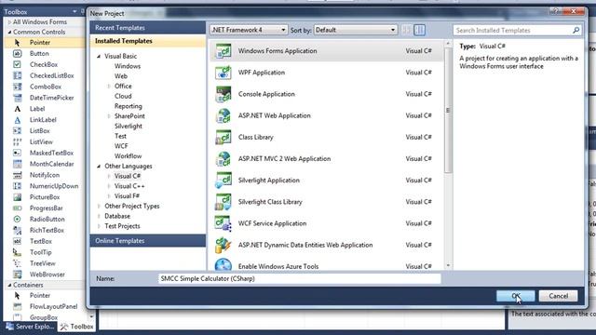Viewport: 596px width, 335px height.
Task: Select the Silverlight tree item
Action: click(x=129, y=127)
